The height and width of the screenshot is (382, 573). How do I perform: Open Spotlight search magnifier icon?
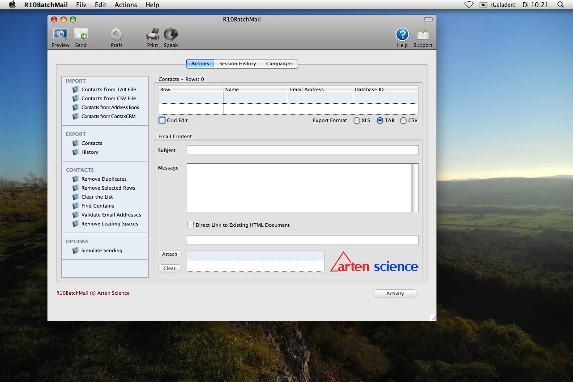coord(560,4)
